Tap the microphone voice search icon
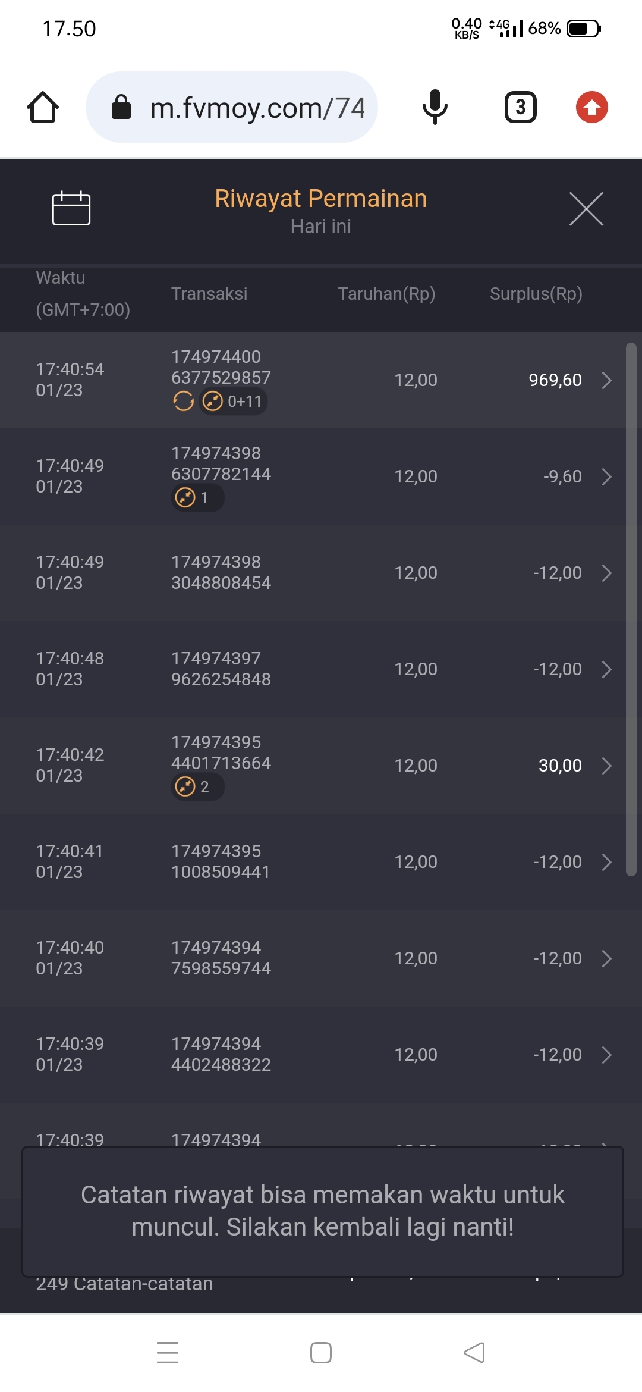The width and height of the screenshot is (642, 1392). pyautogui.click(x=435, y=107)
